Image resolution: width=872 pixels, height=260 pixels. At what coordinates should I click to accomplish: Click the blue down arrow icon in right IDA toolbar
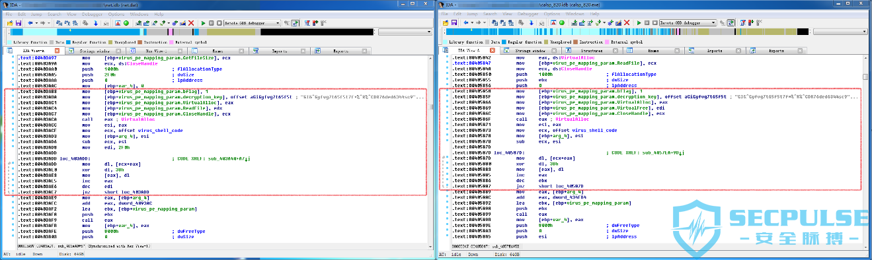tap(531, 23)
